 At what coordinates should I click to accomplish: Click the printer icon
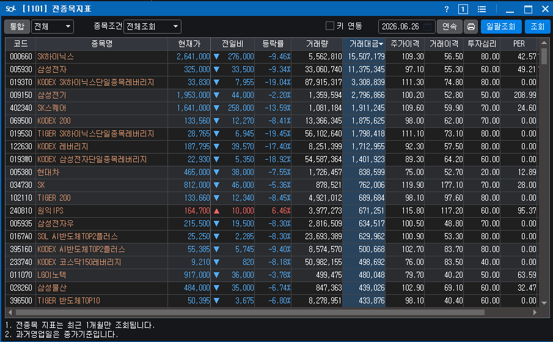point(471,26)
